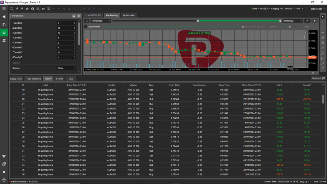Sort history by the Volume column header
Image resolution: width=327 pixels, height=184 pixels.
click(133, 85)
